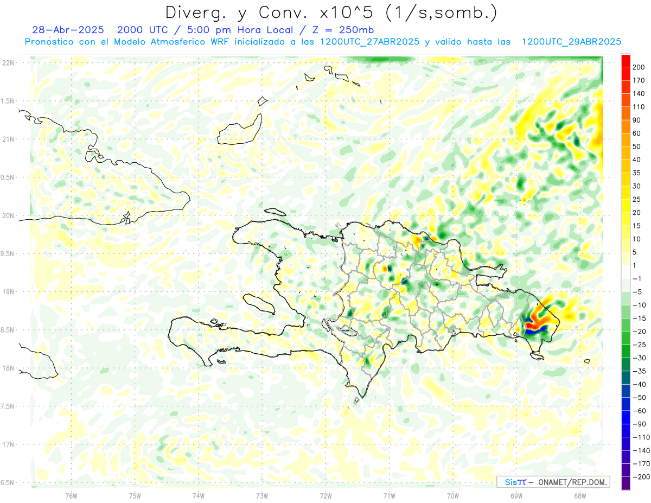Viewport: 651px width, 503px height.
Task: Click the "-90" color scale label
Action: (639, 424)
